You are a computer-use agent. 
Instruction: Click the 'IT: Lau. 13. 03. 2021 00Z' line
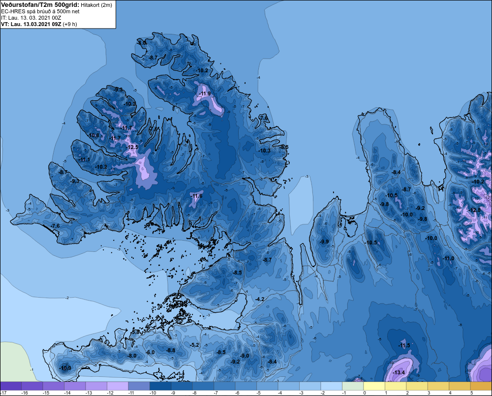(x=31, y=18)
